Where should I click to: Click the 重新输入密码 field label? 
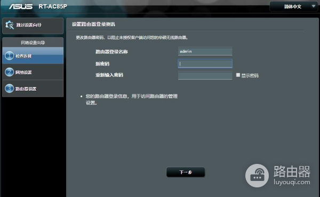109,75
